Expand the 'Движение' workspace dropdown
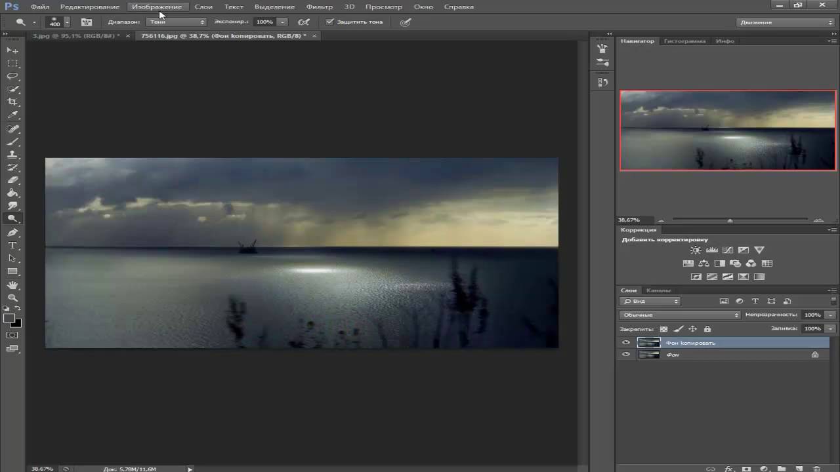The image size is (840, 472). pyautogui.click(x=785, y=22)
